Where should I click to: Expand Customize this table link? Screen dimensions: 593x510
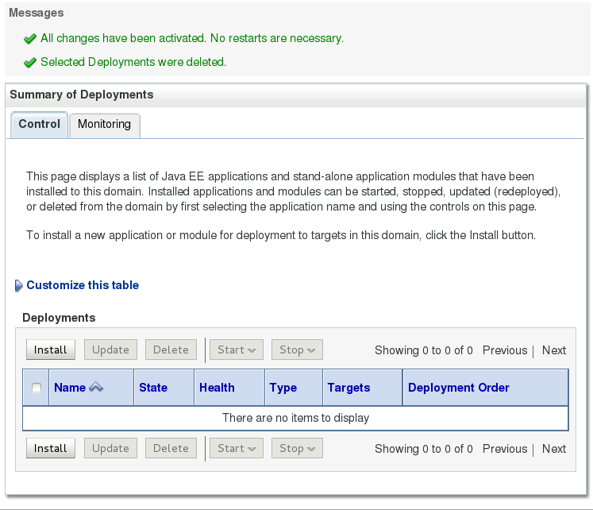click(83, 285)
